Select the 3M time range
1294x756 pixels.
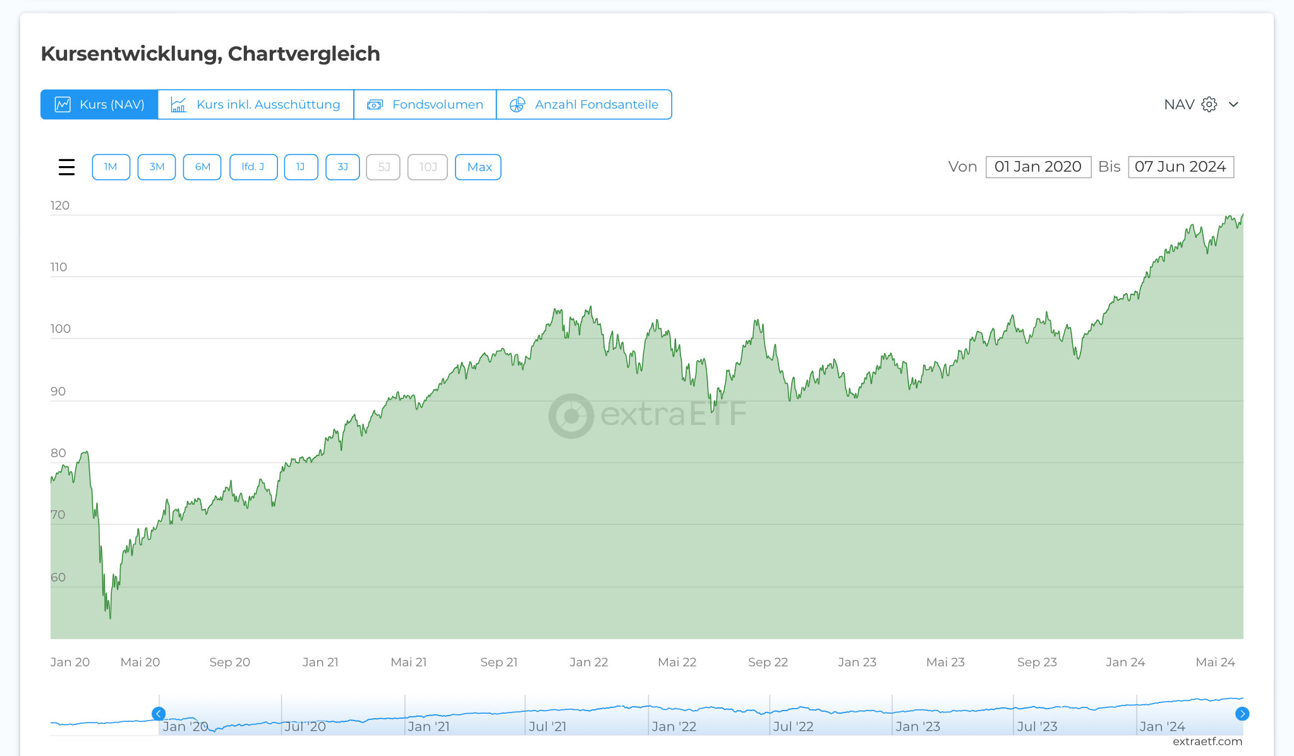click(x=157, y=167)
